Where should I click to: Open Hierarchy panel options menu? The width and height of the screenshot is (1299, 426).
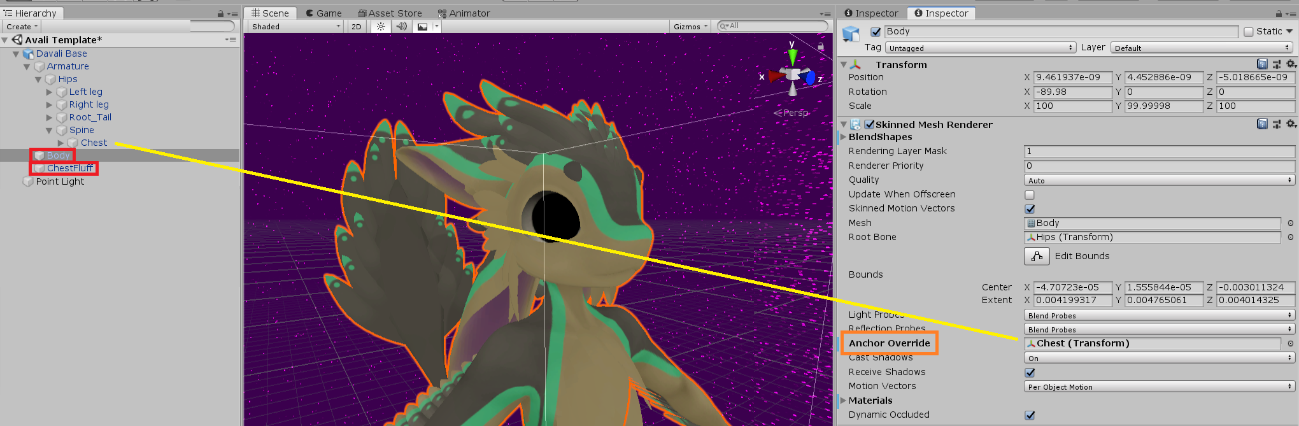(233, 13)
